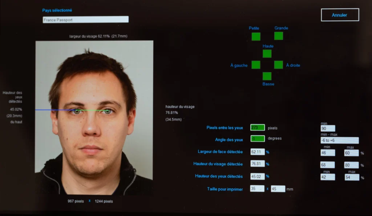Click À droite to shift the photo right
The image size is (372, 216).
coord(278,65)
